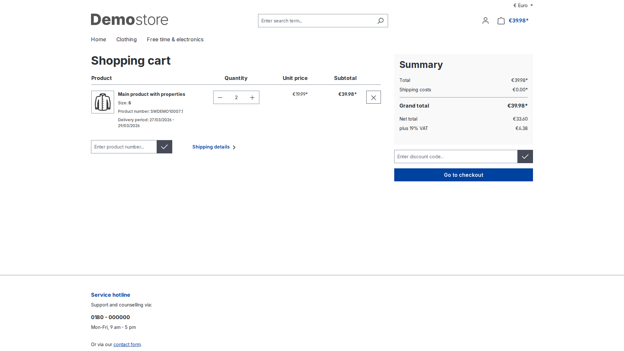Open the contact form link

pyautogui.click(x=127, y=344)
